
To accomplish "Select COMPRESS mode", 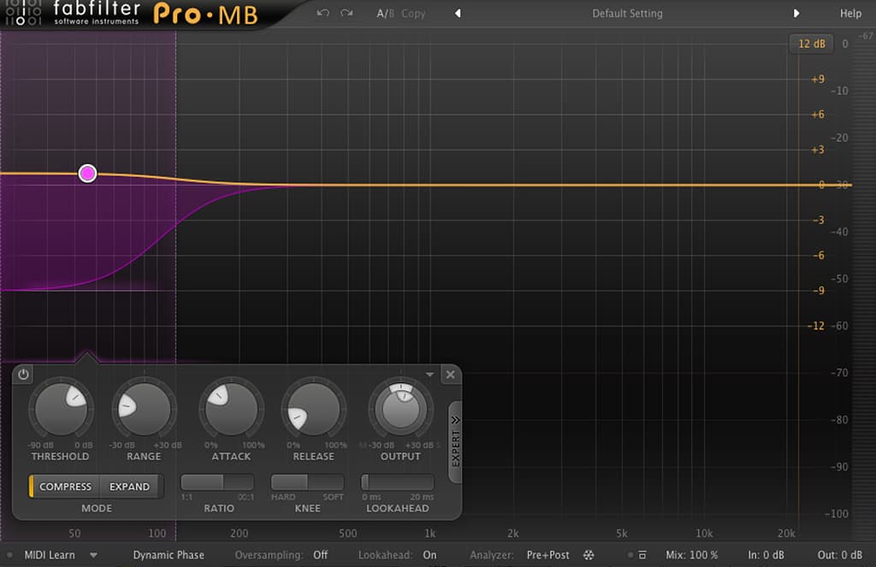I will pos(65,487).
